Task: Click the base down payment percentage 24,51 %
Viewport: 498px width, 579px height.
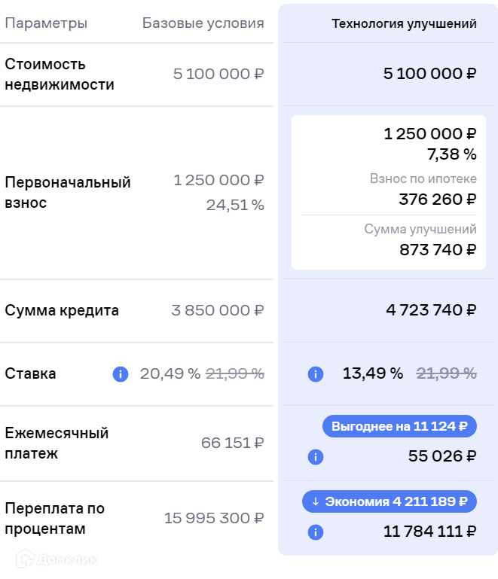Action: [x=235, y=205]
